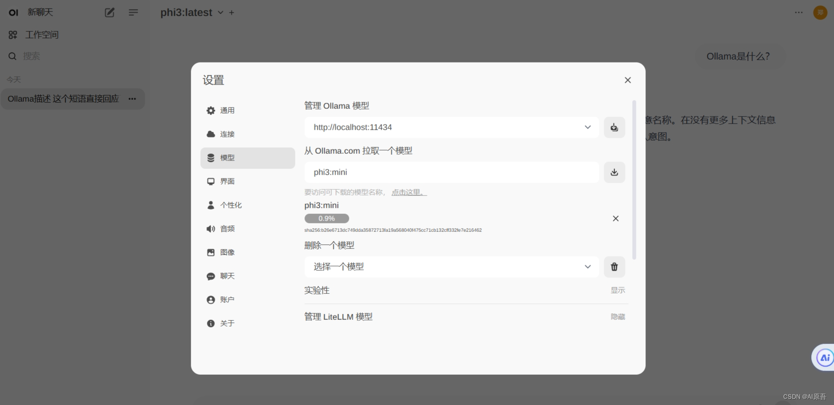
Task: Open 工作空间 workspace grid icon
Action: pos(13,35)
